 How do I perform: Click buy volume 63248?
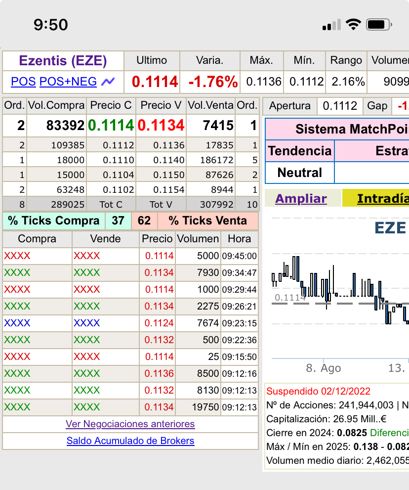(71, 190)
